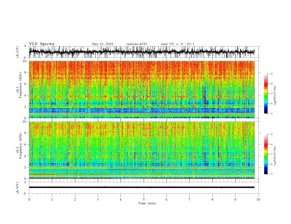This screenshot has height=224, width=291.
Task: Click the ch.1 colorbar "log(PSD)(V²/Hz)" label
Action: tap(275, 96)
